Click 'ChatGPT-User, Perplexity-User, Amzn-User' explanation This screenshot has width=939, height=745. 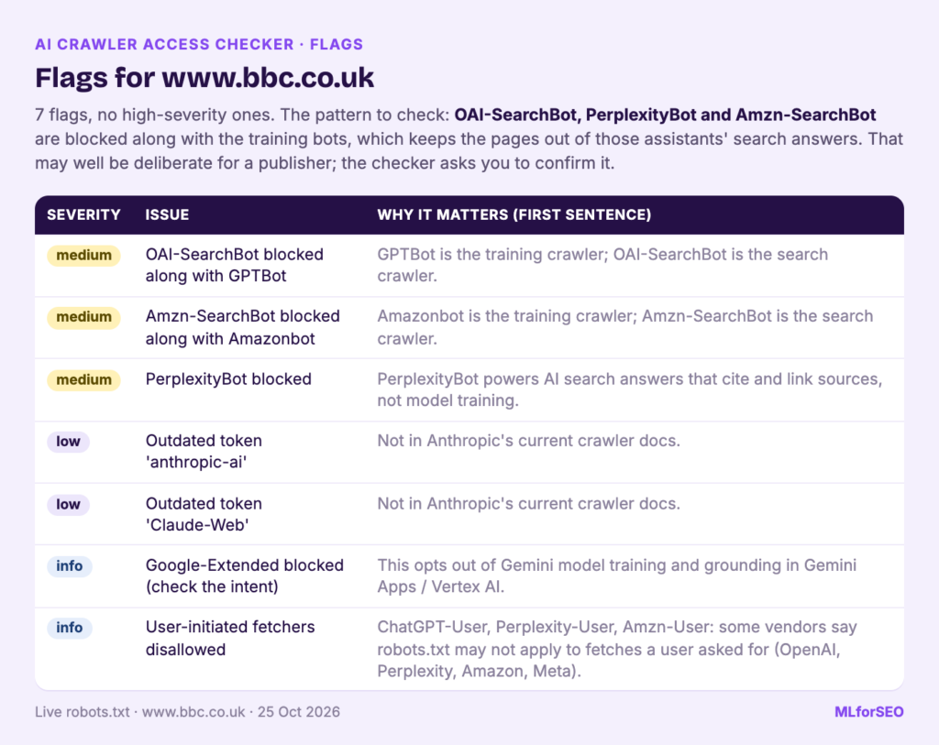point(617,650)
